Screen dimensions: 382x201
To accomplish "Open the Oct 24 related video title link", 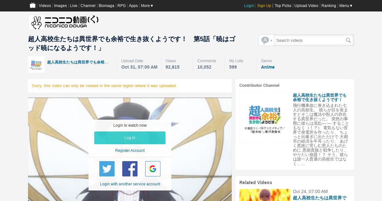I will click(x=320, y=198).
